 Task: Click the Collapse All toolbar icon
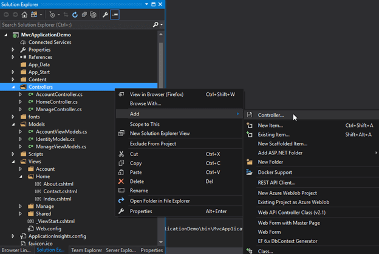coord(84,14)
